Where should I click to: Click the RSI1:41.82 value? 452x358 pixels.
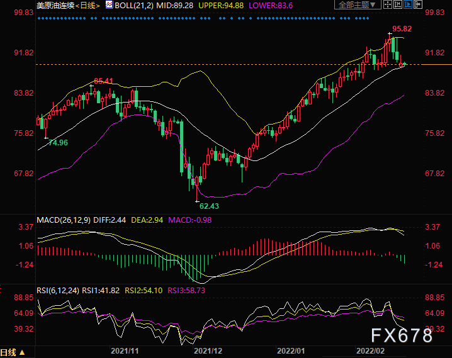(x=101, y=290)
